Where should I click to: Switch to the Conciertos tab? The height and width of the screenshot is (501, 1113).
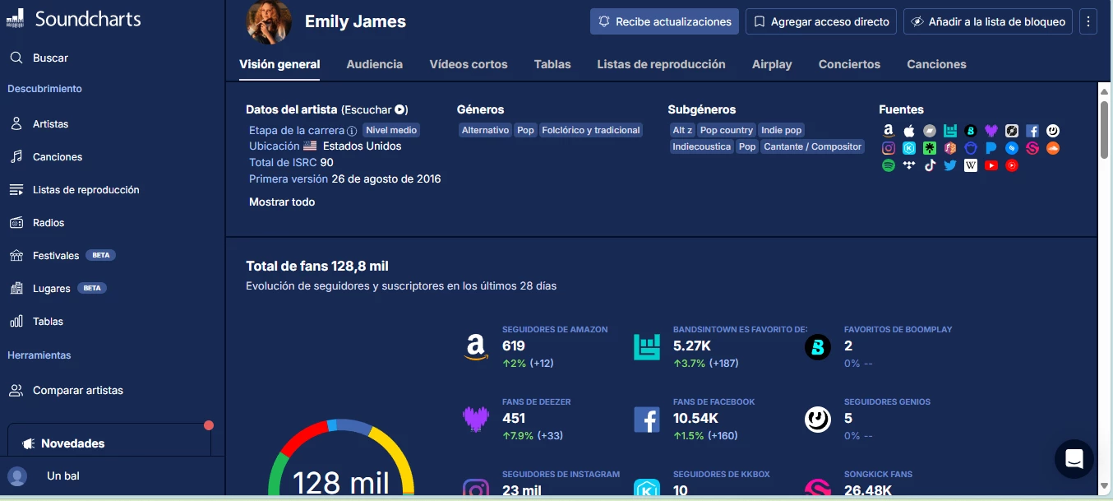849,64
